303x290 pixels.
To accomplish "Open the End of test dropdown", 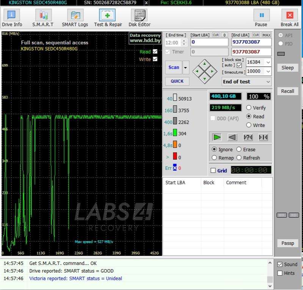I will 246,82.
